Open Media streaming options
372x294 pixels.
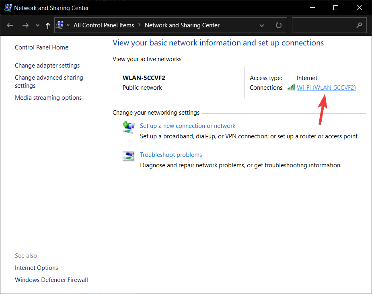coord(48,98)
